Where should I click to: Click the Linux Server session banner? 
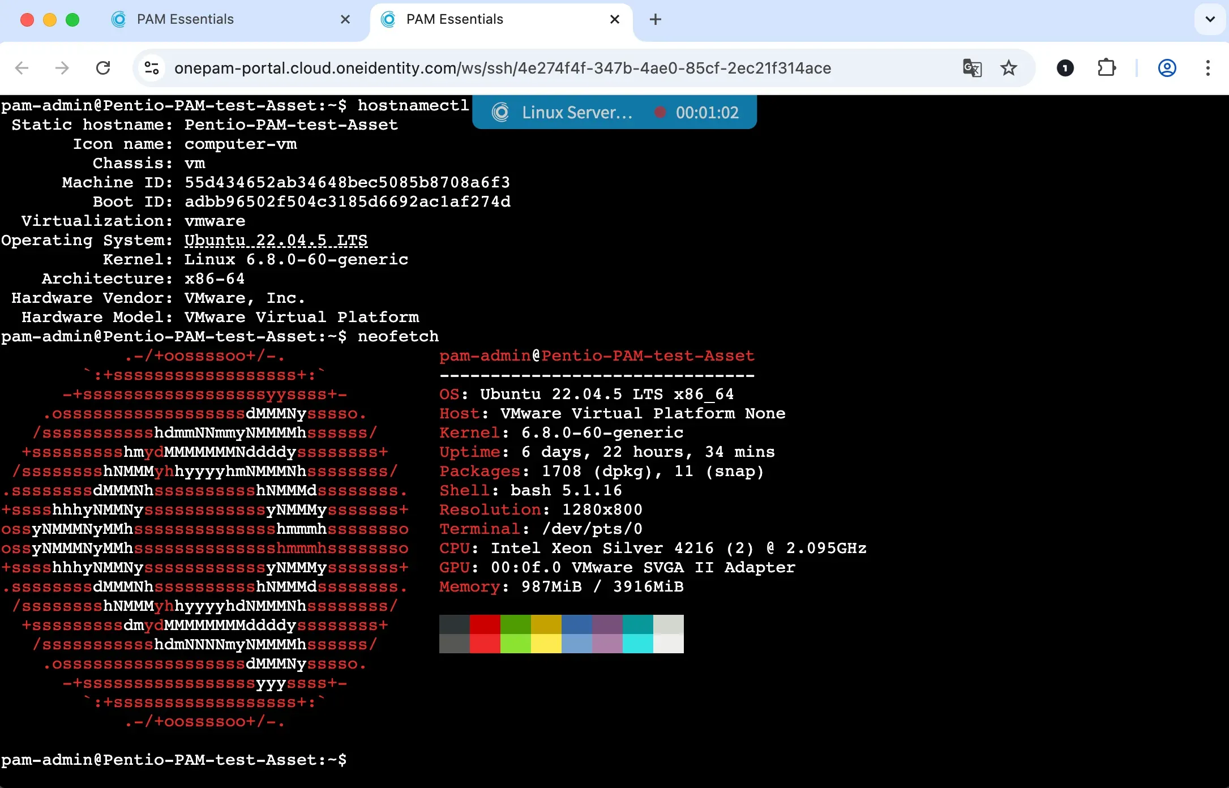click(576, 112)
